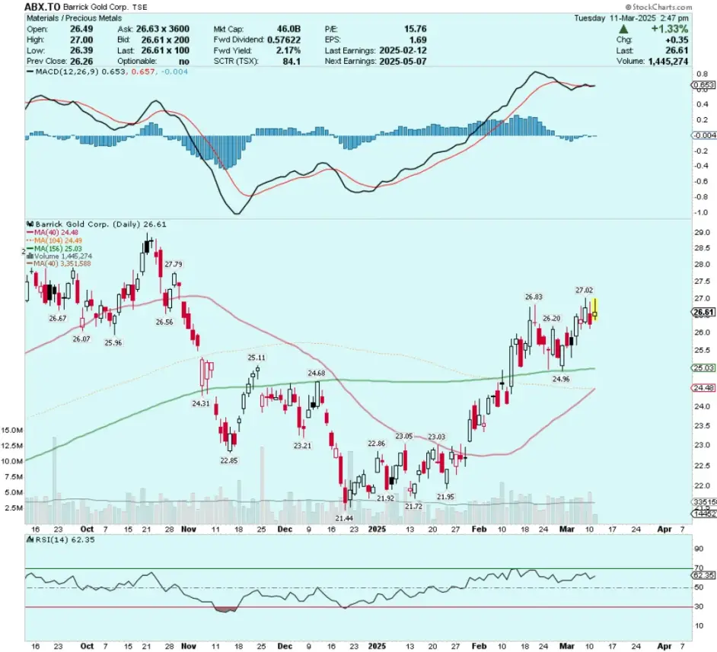This screenshot has width=717, height=652.
Task: Select the Open value 26.49
Action: (81, 29)
